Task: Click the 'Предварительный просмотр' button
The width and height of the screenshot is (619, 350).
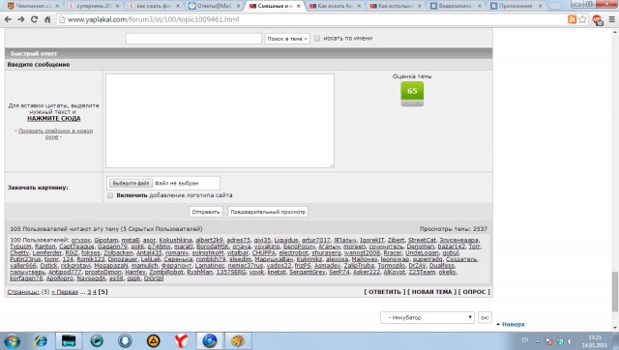Action: (268, 212)
